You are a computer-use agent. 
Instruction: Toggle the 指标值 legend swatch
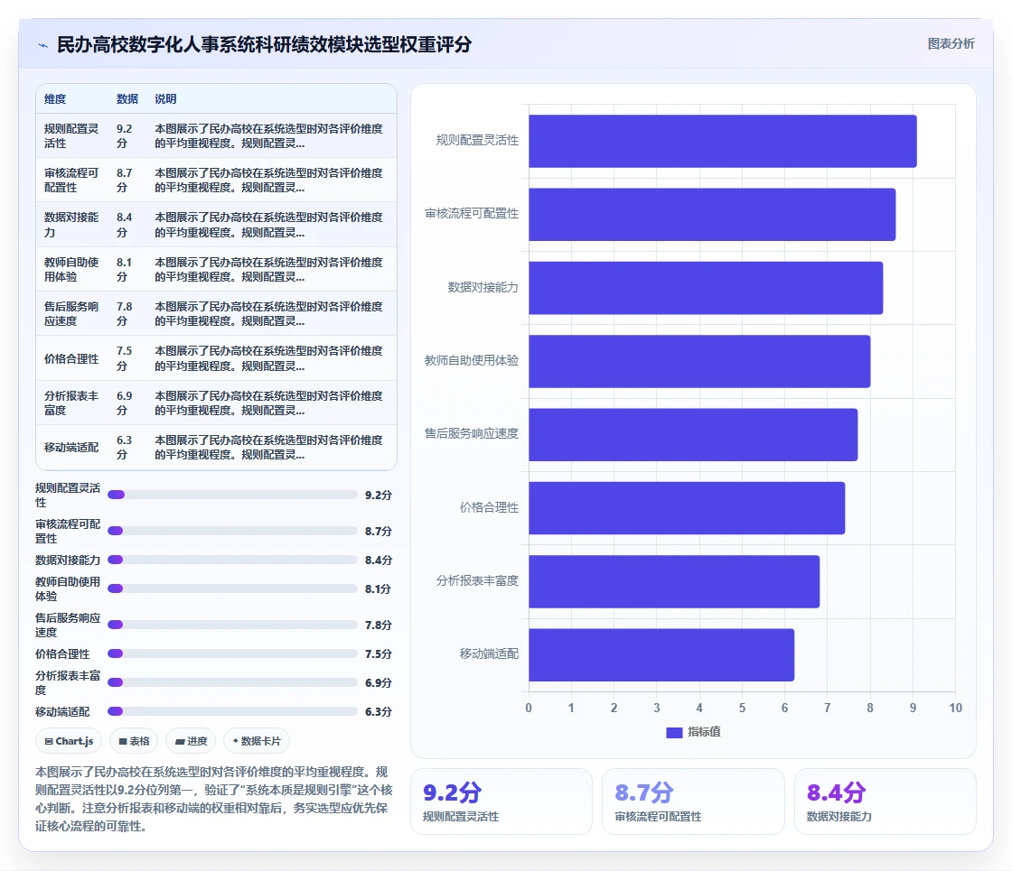coord(674,732)
